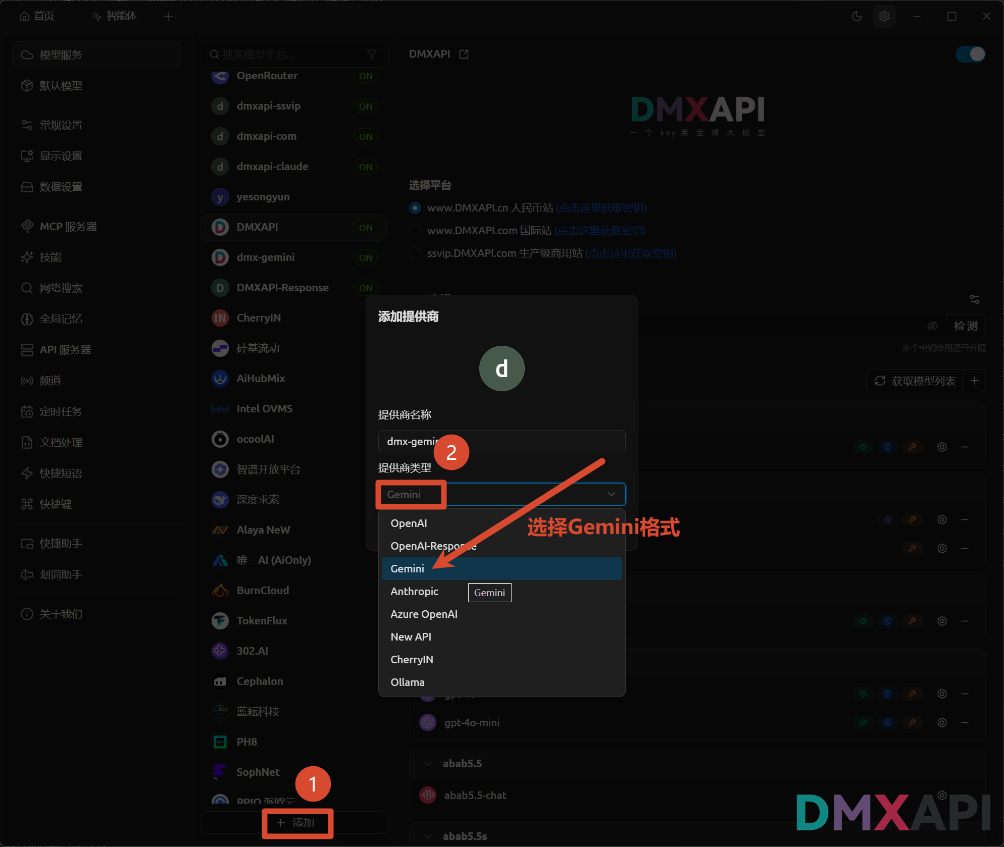Click the 添加 button below provider list
1004x847 pixels.
coord(294,823)
